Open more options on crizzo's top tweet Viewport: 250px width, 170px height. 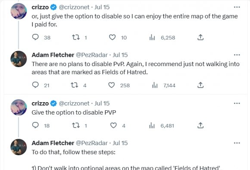tap(237, 7)
